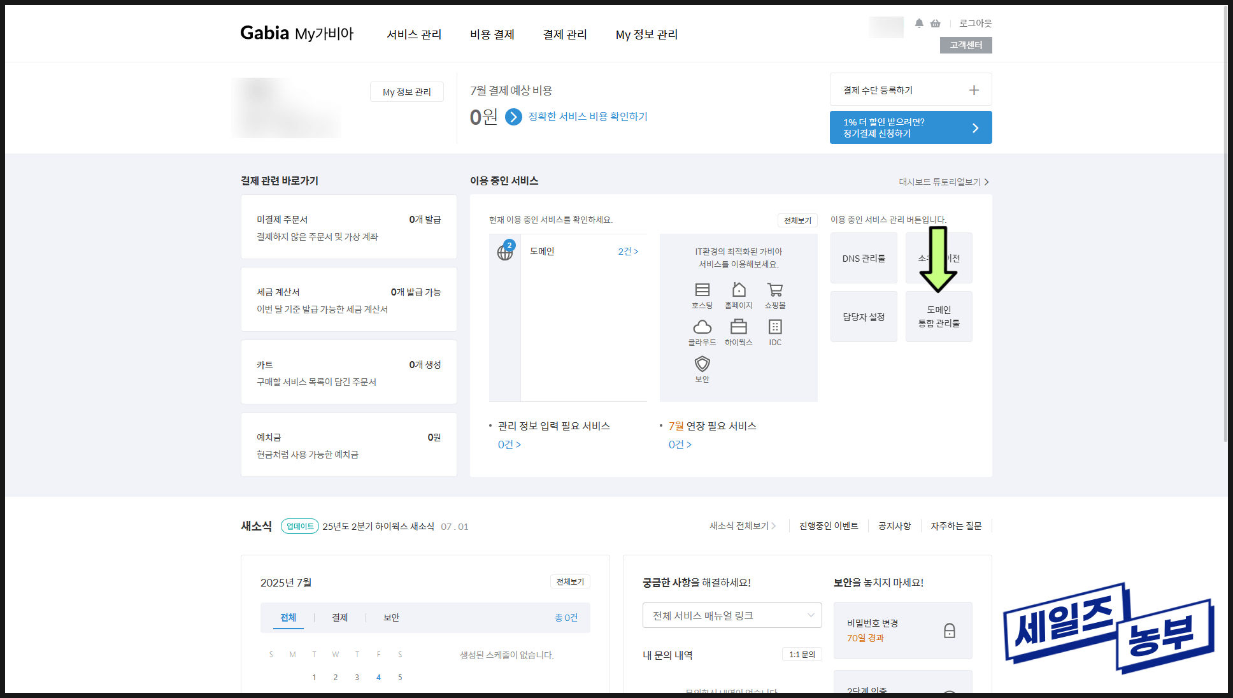The width and height of the screenshot is (1233, 698).
Task: Click the IDC building icon
Action: 774,327
